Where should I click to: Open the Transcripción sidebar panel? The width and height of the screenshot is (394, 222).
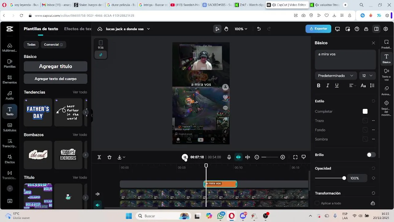pyautogui.click(x=10, y=143)
